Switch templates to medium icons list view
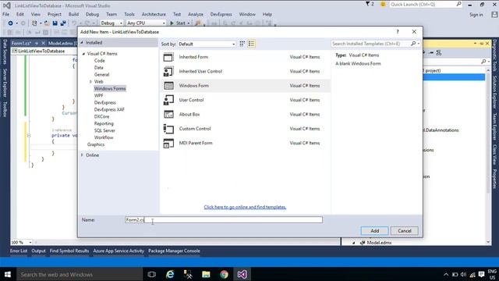 click(x=251, y=44)
